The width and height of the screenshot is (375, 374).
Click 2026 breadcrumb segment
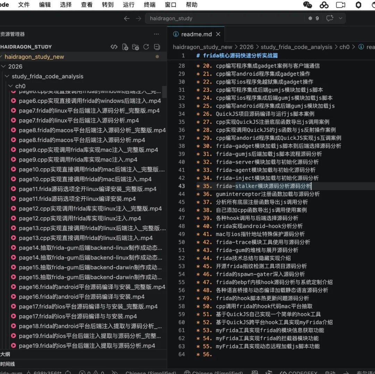[246, 47]
